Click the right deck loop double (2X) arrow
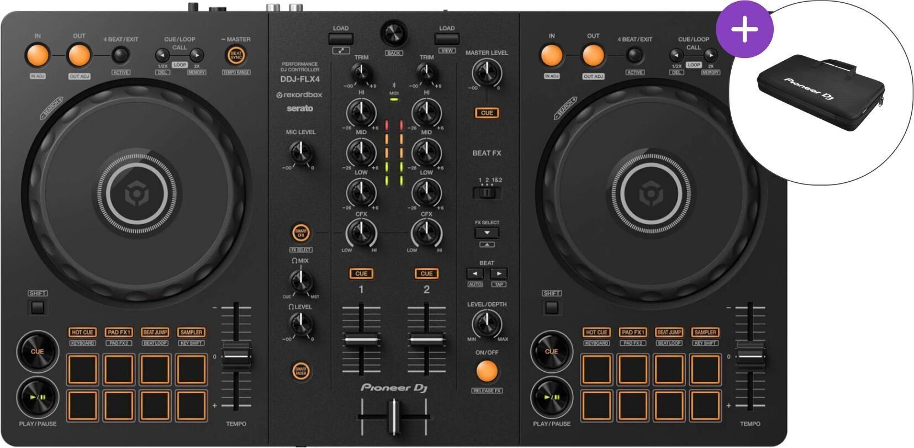 pos(711,55)
